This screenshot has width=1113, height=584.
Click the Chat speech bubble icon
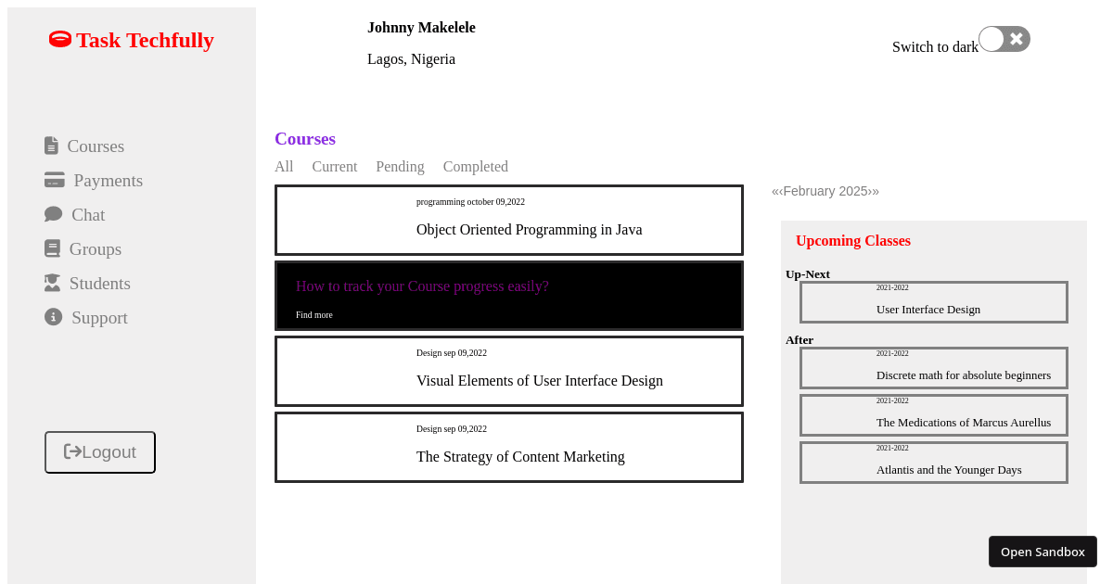click(54, 214)
